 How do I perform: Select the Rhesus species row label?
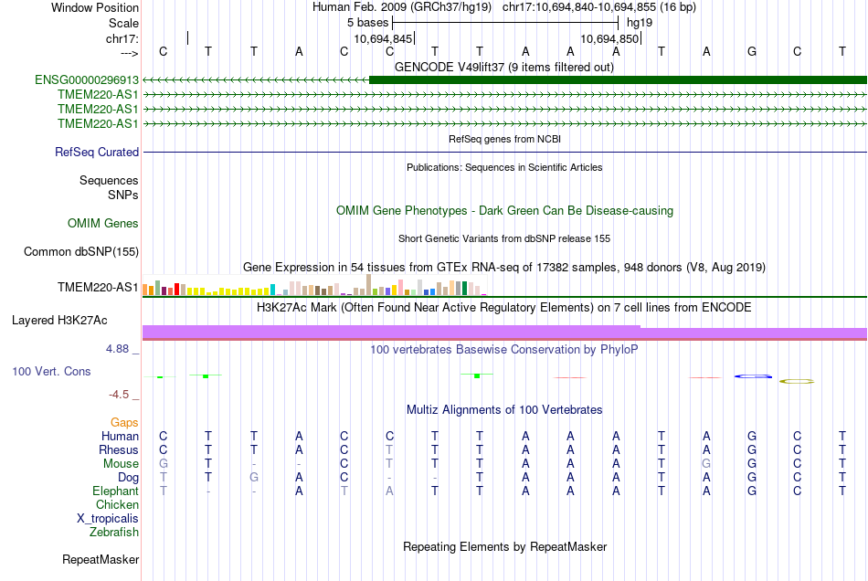119,449
